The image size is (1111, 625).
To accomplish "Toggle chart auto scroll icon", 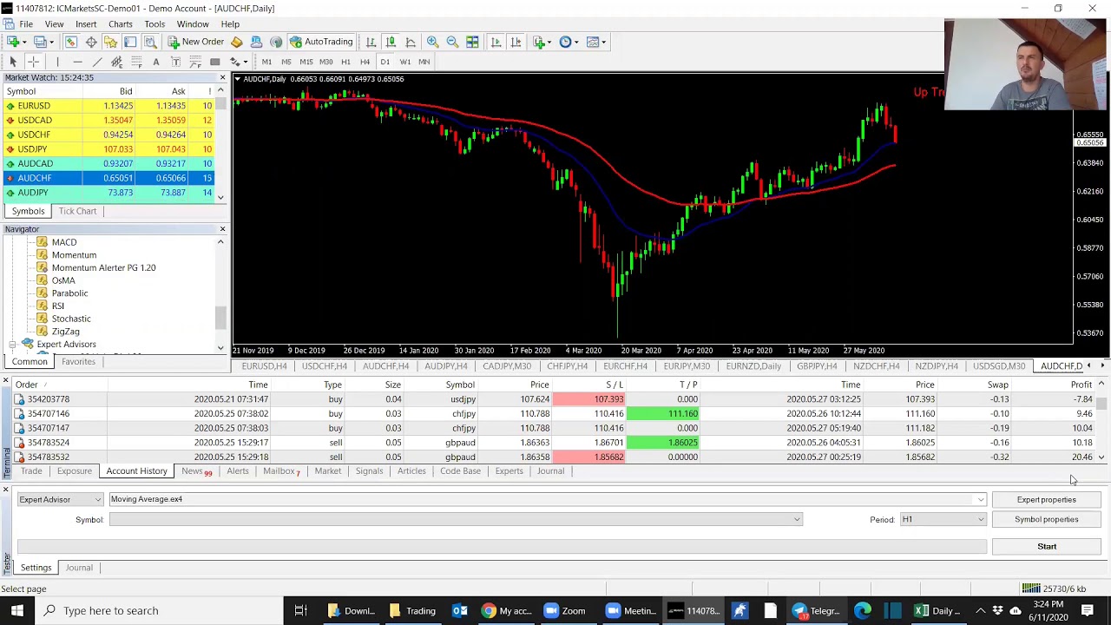I will pos(496,42).
